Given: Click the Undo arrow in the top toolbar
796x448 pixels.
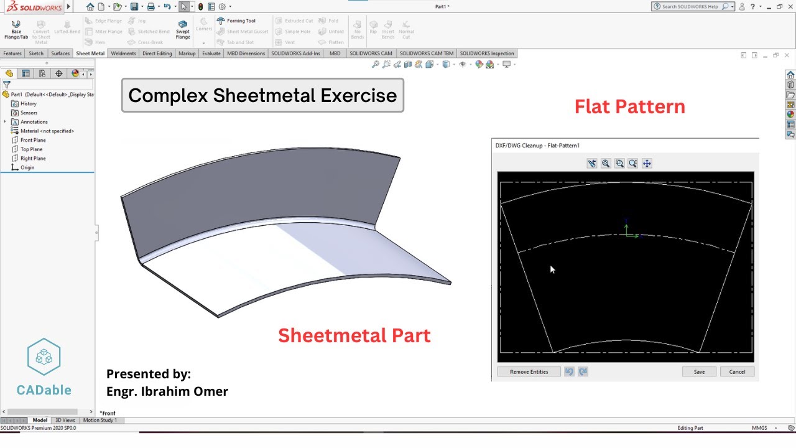Looking at the screenshot, I should pyautogui.click(x=167, y=7).
